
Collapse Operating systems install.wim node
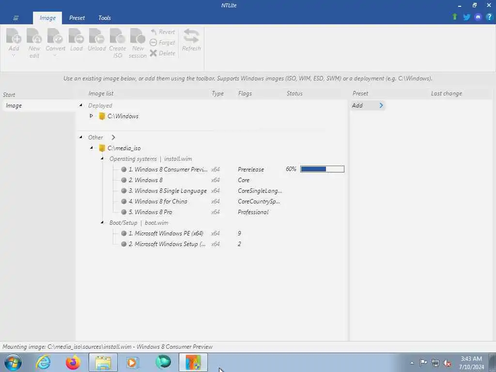(x=102, y=158)
